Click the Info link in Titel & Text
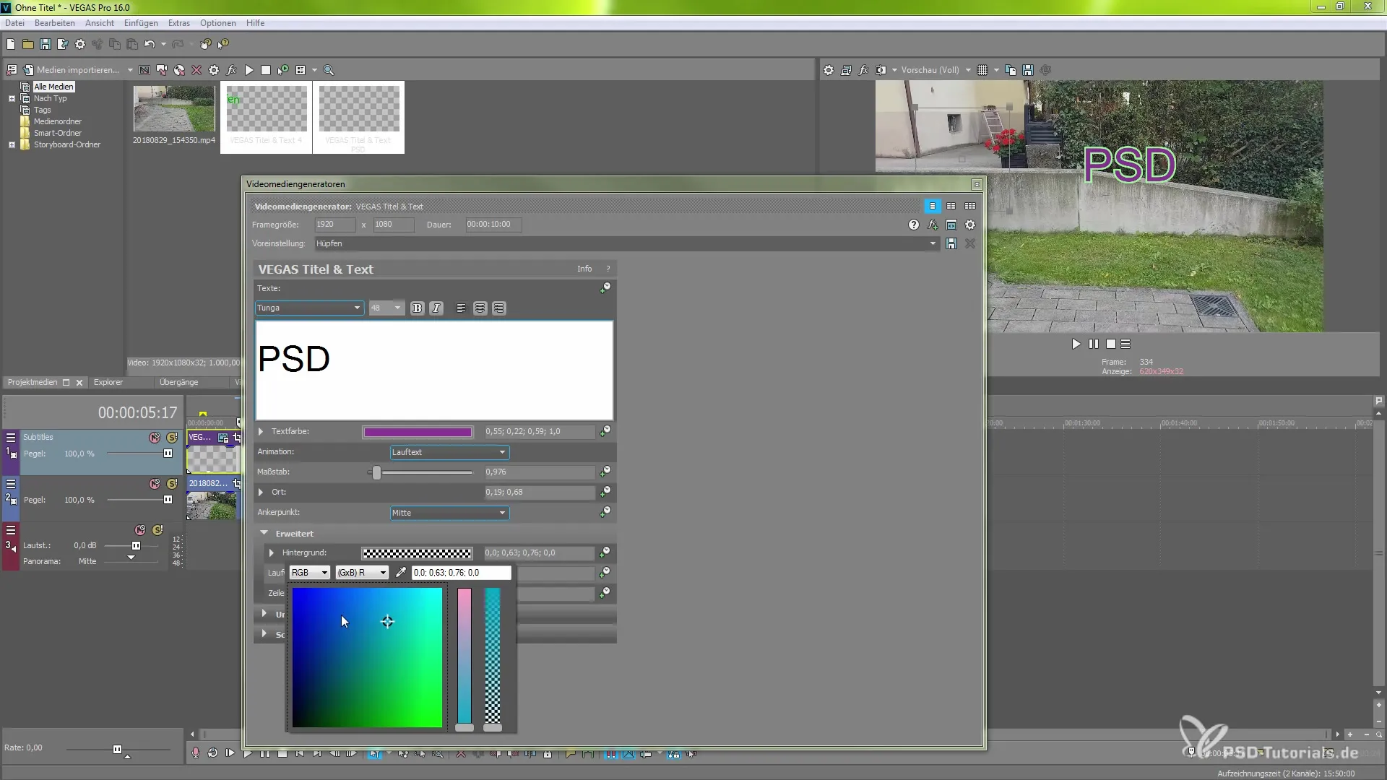Screen dimensions: 1387x780 point(584,269)
